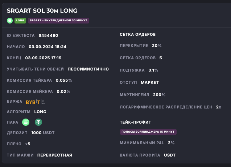Click the 1000 USDT deposit value

point(43,133)
